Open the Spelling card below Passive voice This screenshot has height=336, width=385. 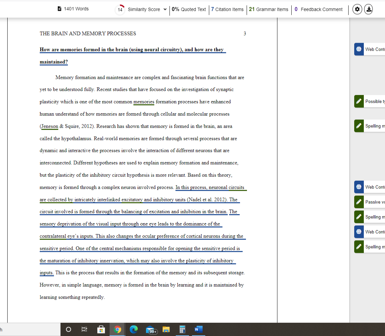(x=369, y=217)
